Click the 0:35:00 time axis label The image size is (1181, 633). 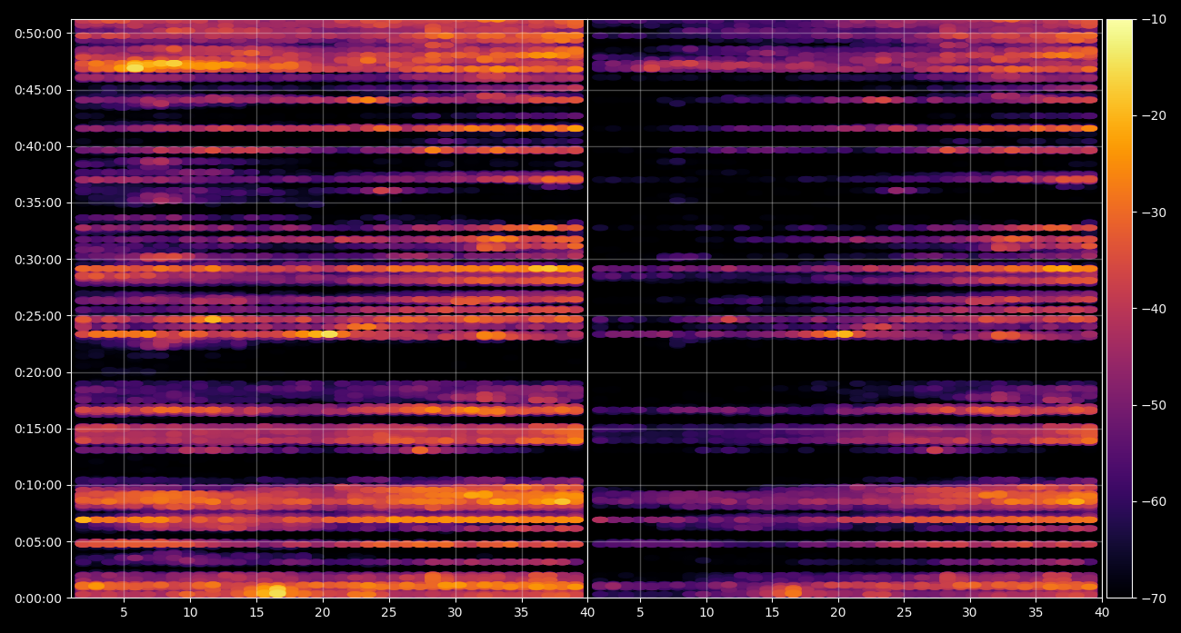pyautogui.click(x=37, y=203)
